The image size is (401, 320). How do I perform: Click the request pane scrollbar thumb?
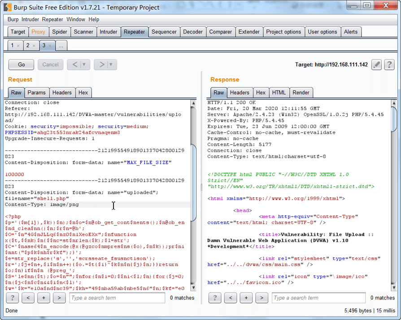(194, 183)
